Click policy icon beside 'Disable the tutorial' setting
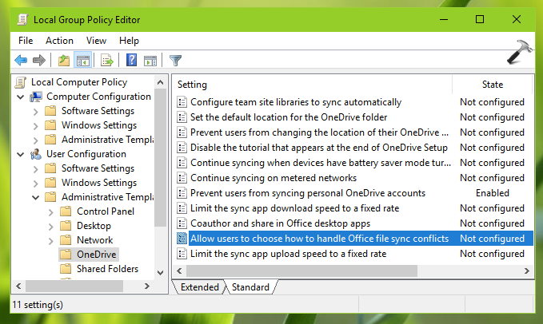The height and width of the screenshot is (324, 543). (x=182, y=148)
